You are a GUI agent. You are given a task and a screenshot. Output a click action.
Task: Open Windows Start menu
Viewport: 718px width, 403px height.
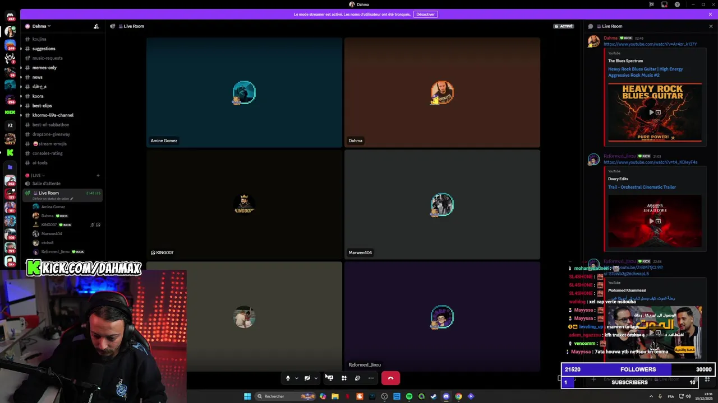247,396
